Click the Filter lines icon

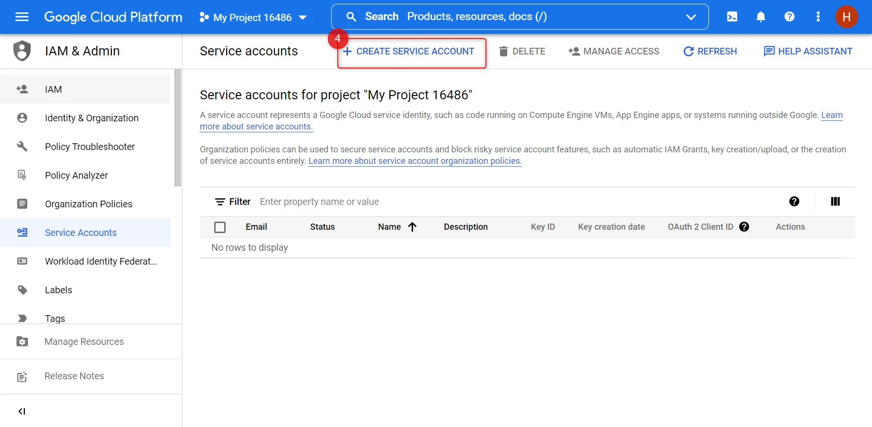220,202
